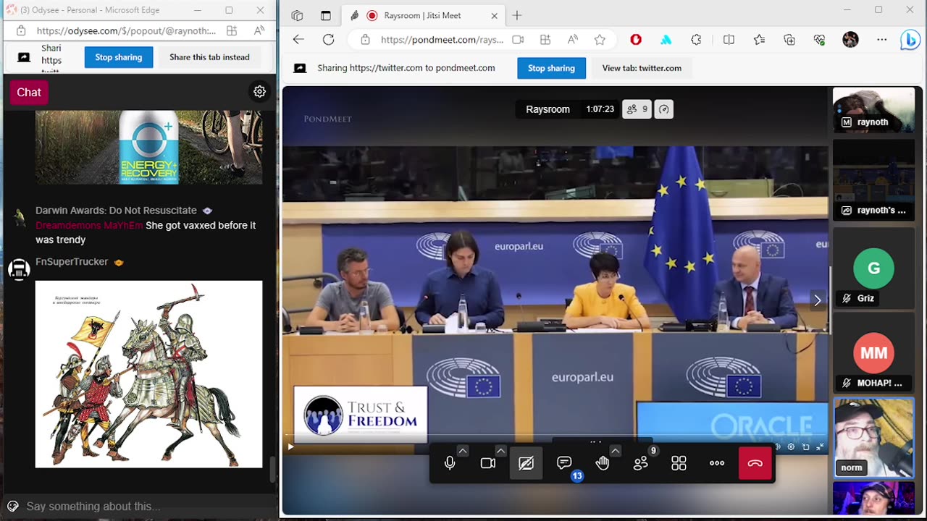The width and height of the screenshot is (927, 521).
Task: Open a new tab in Edge
Action: coord(516,15)
